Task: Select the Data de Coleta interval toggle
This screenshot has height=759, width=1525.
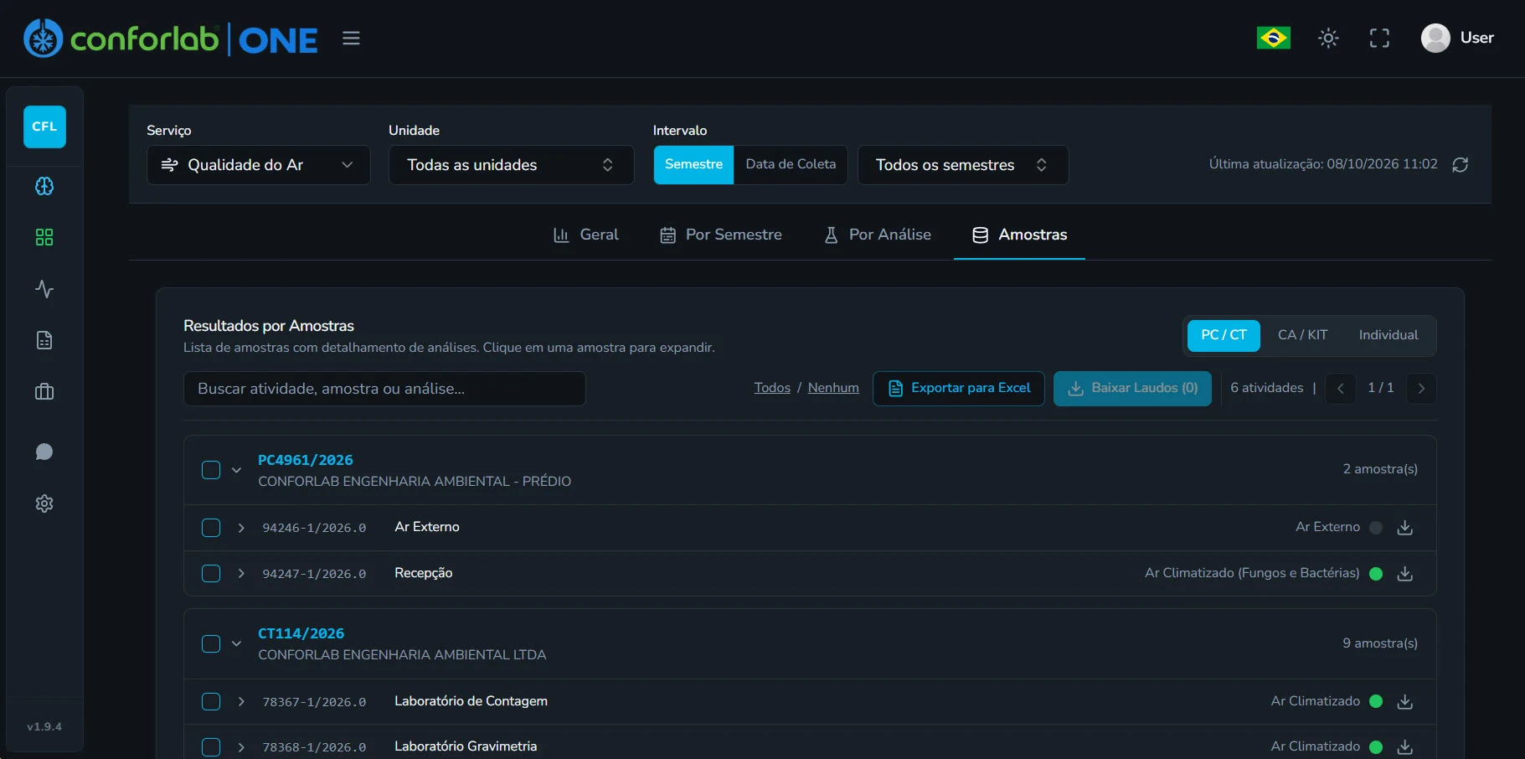Action: coord(791,165)
